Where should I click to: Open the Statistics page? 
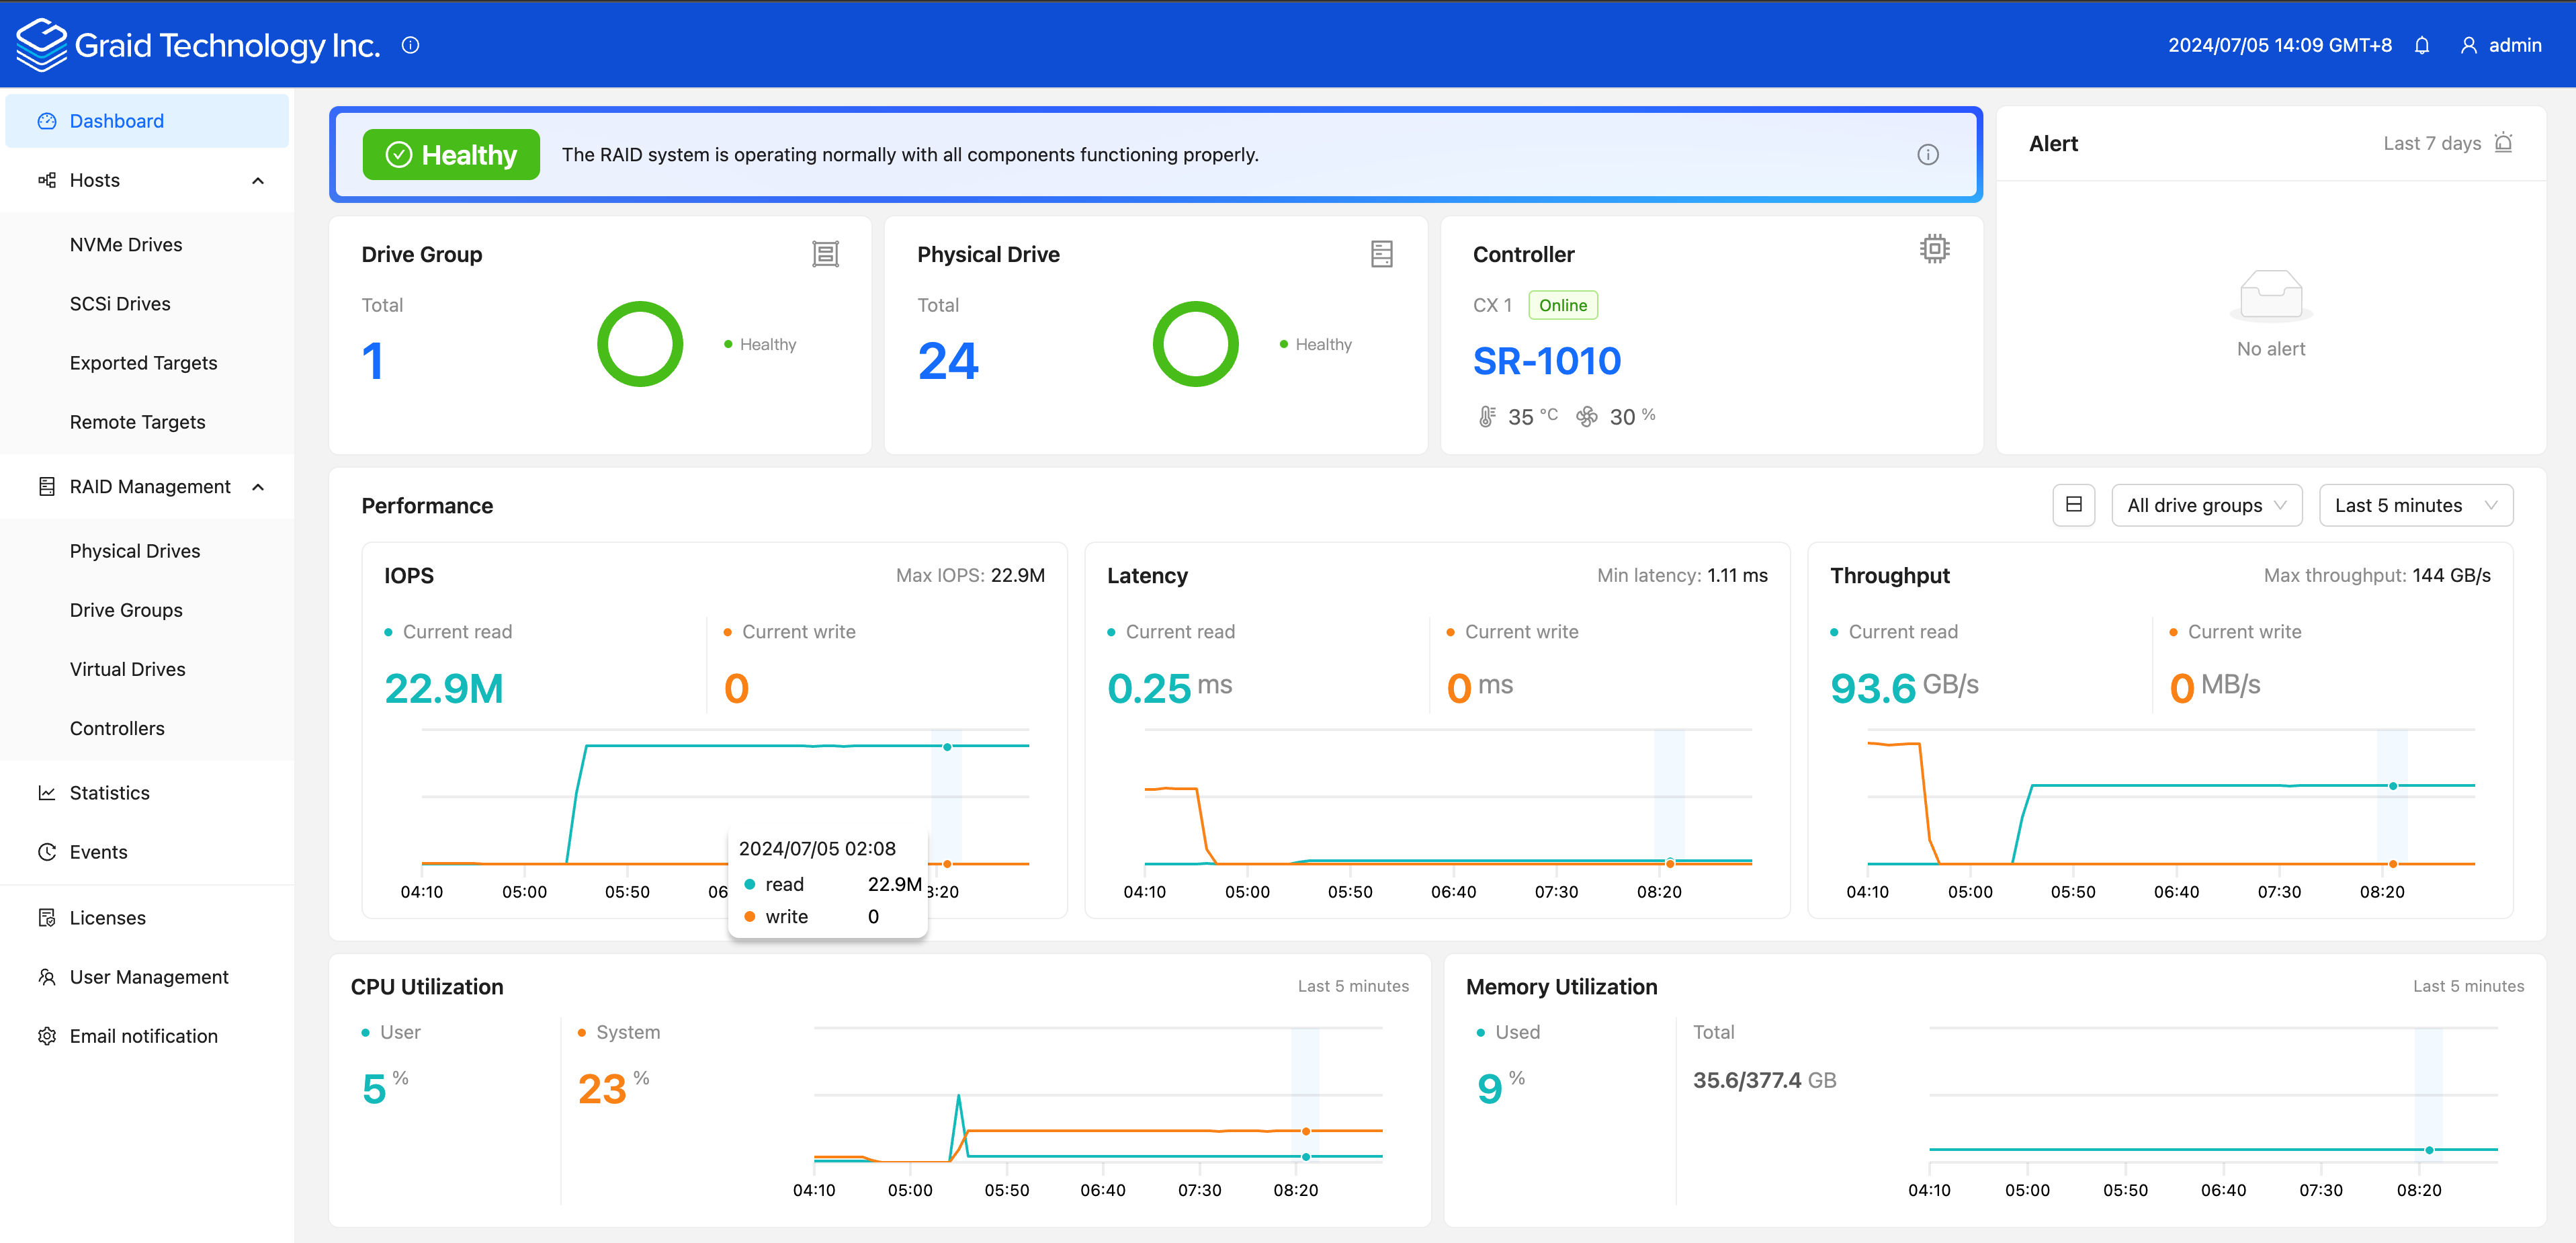tap(109, 793)
